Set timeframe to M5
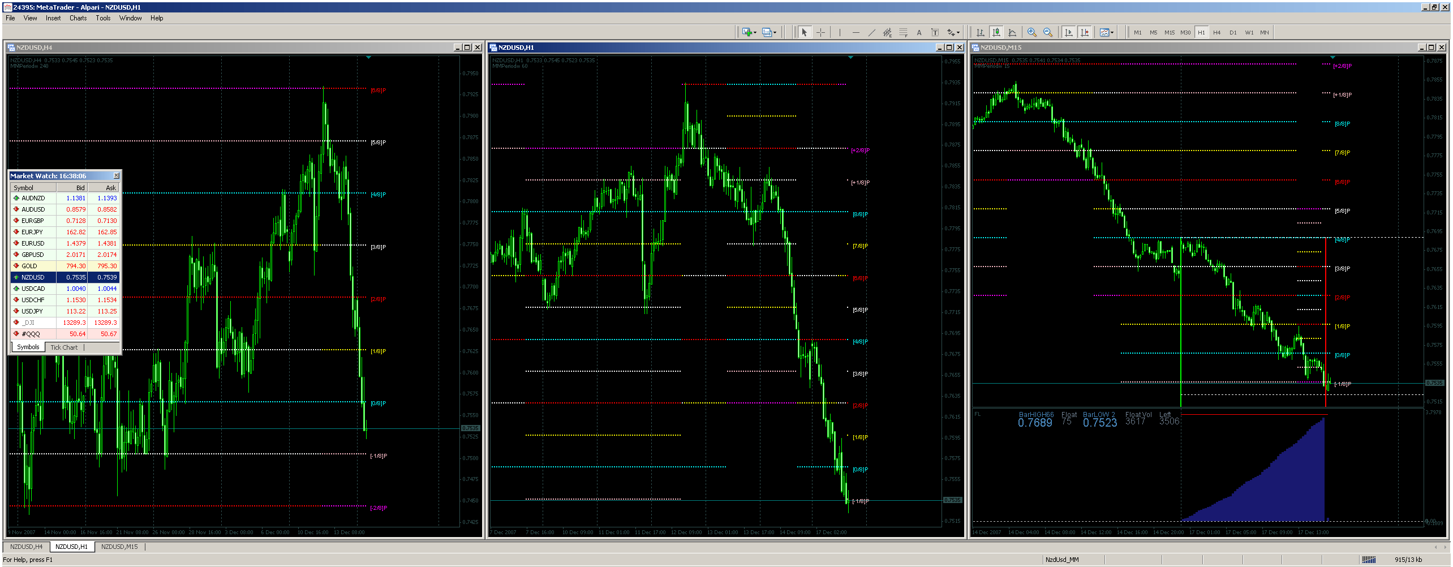This screenshot has width=1453, height=567. pos(1154,32)
